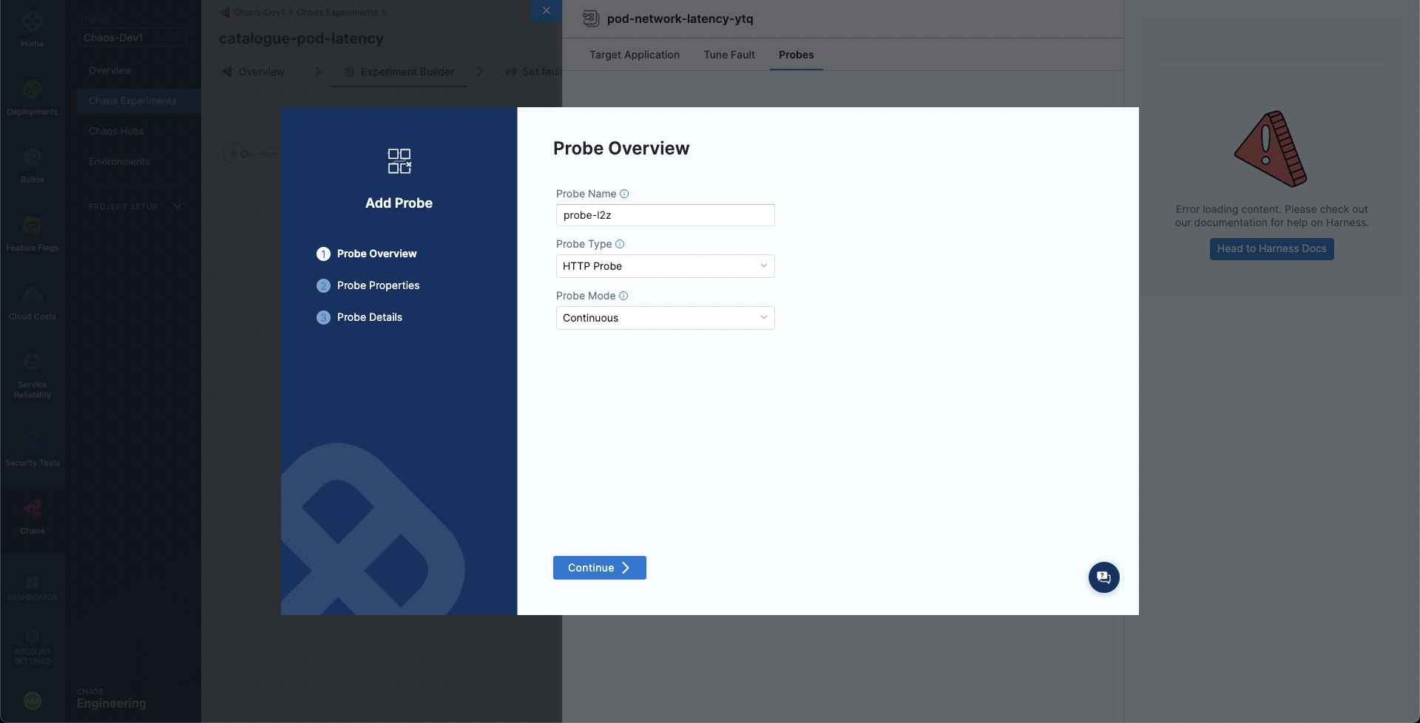
Task: Open the Dashboards icon
Action: [x=32, y=583]
